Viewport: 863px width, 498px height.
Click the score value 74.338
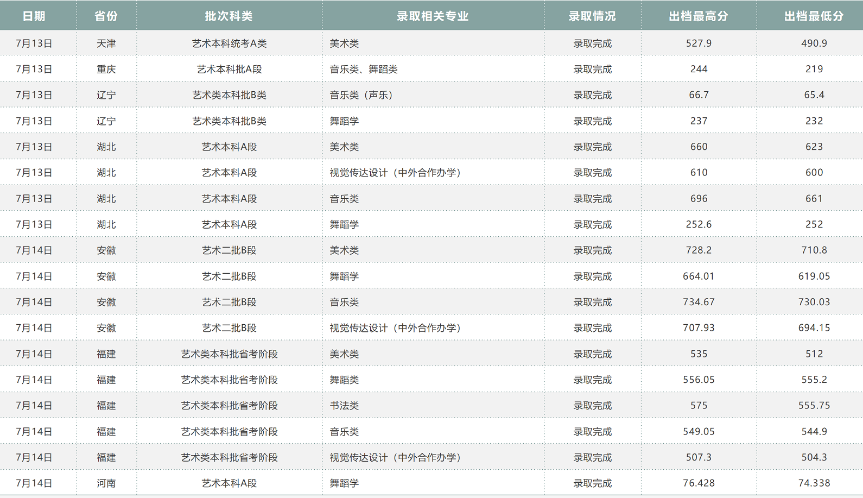tap(814, 483)
